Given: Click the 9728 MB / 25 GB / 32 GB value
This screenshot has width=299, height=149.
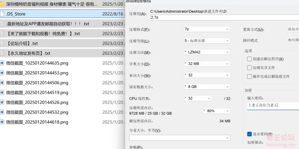Looking at the screenshot, I should [x=151, y=114].
